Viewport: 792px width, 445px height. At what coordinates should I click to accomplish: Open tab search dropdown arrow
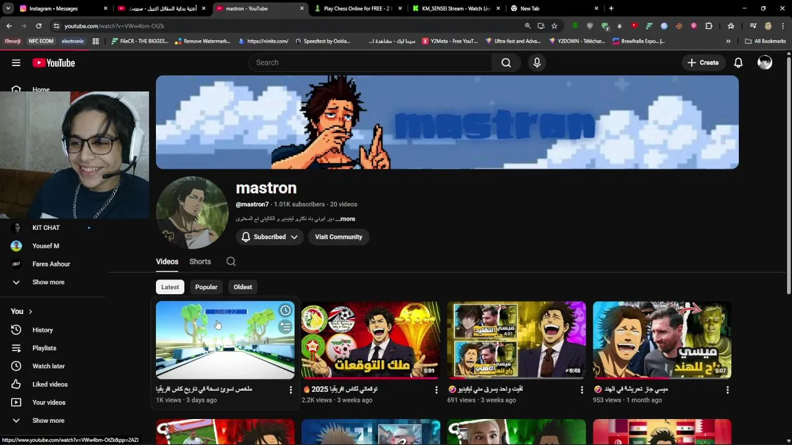point(8,9)
